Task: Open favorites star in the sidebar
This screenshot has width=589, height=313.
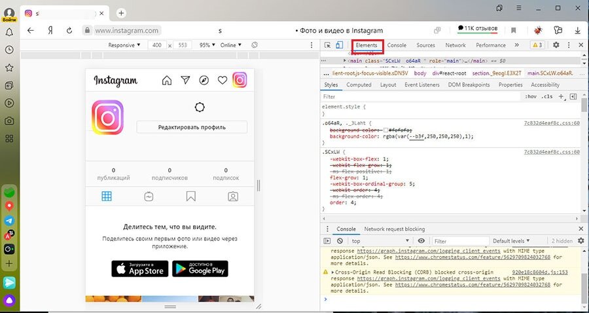Action: (x=9, y=67)
